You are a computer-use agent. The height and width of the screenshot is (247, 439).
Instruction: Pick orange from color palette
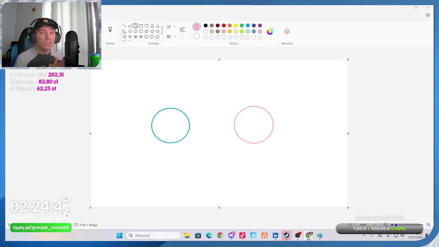[x=230, y=25]
